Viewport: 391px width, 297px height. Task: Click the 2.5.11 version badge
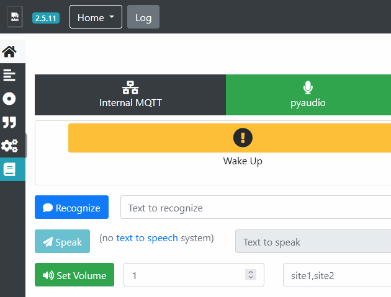click(x=46, y=18)
